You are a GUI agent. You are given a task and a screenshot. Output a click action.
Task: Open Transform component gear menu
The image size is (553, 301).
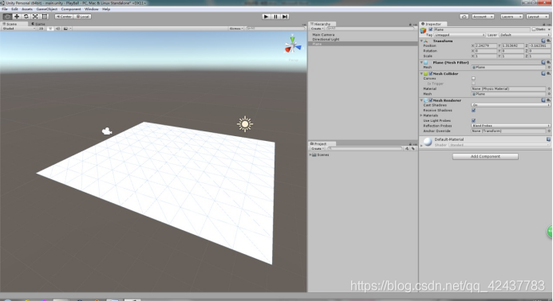coord(548,41)
